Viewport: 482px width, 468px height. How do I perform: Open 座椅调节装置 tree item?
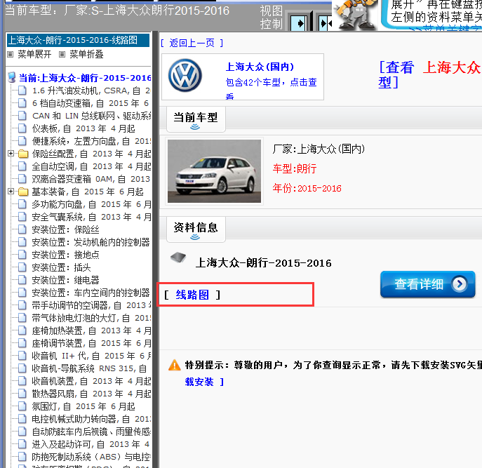pos(91,343)
